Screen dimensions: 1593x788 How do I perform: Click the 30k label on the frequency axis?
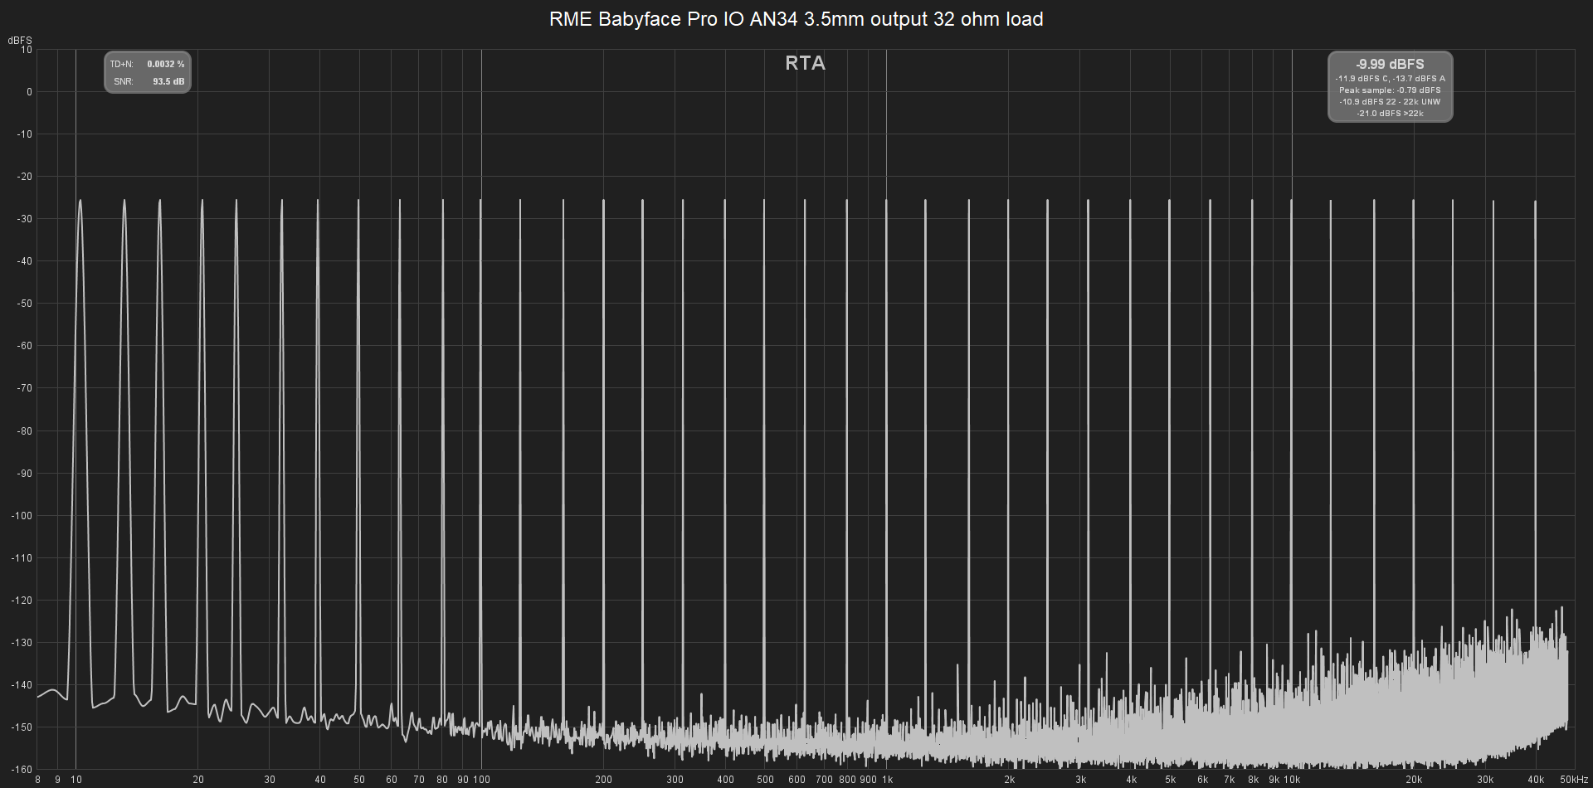click(1485, 780)
